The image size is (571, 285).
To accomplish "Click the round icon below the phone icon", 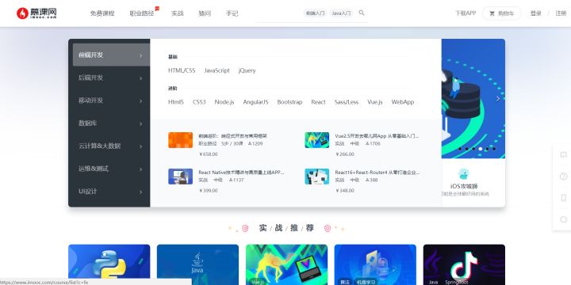I will pyautogui.click(x=563, y=219).
